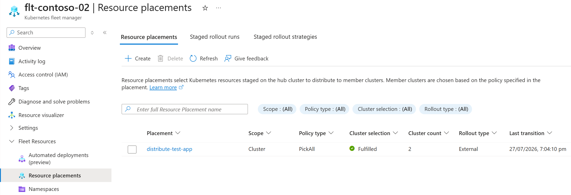The height and width of the screenshot is (195, 571).
Task: Click the Overview icon in sidebar
Action: pyautogui.click(x=12, y=48)
